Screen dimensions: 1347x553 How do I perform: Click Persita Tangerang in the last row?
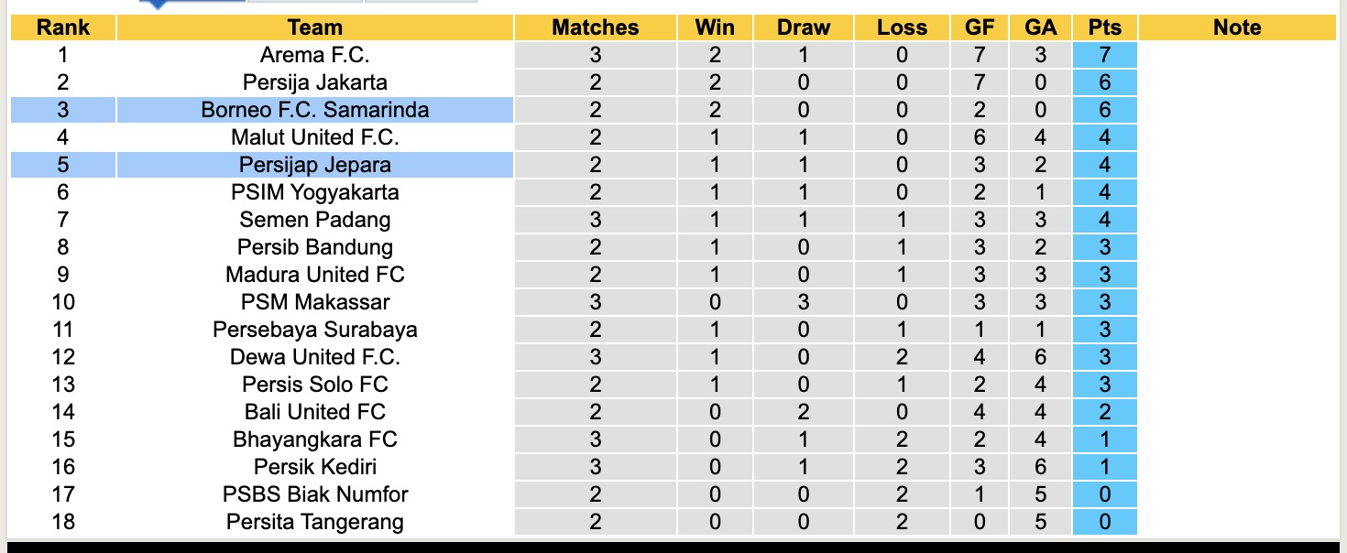click(314, 522)
